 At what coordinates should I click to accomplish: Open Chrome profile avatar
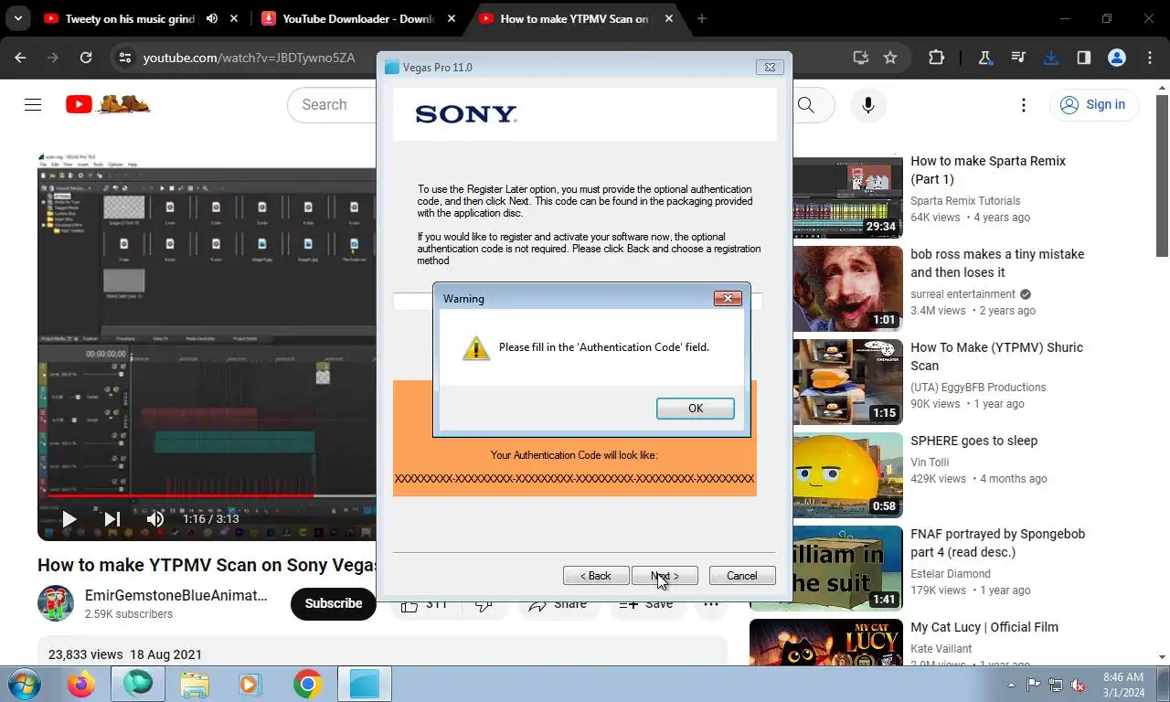[x=1117, y=58]
